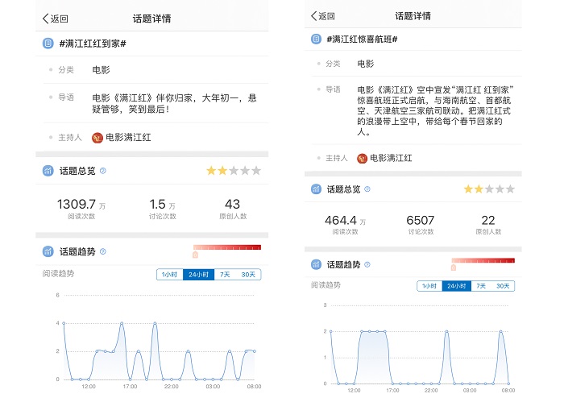
Task: Select the 7天 tab in left trend chart
Action: point(225,275)
